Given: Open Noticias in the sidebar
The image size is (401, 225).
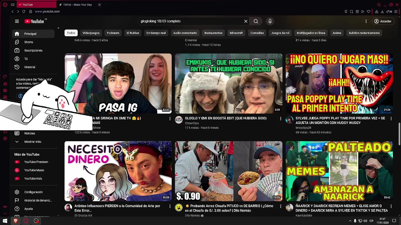Looking at the screenshot, I should [x=33, y=133].
